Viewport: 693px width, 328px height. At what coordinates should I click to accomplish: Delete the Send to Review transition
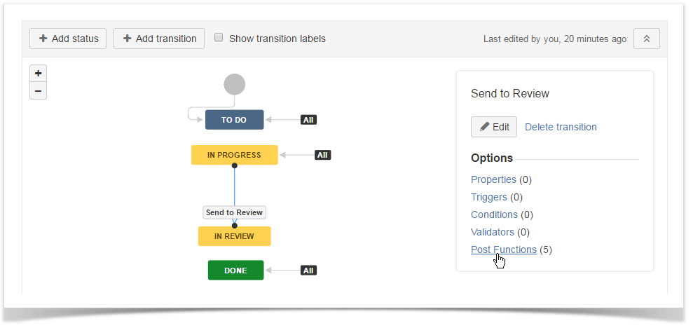coord(561,127)
